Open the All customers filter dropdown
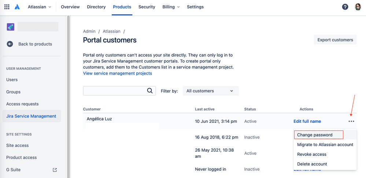 tap(211, 91)
